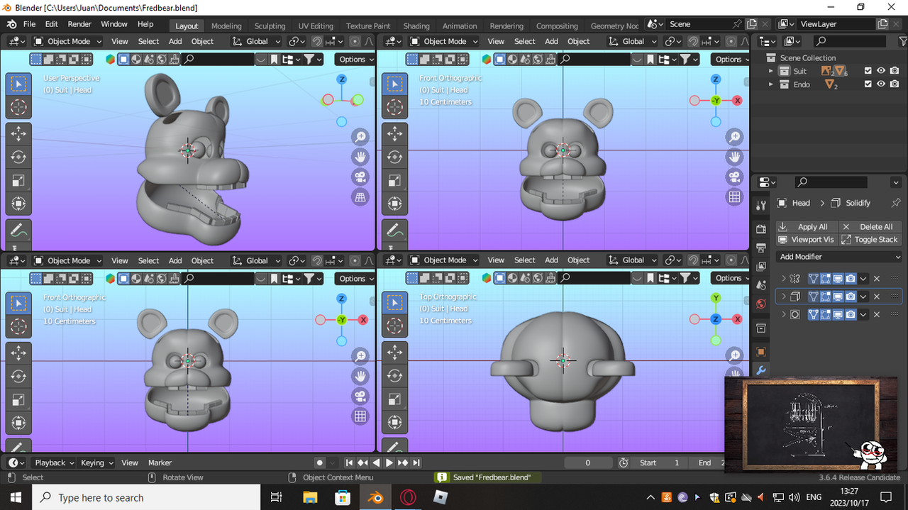Click the pan hand icon in User Perspective viewport
The width and height of the screenshot is (908, 510).
click(360, 157)
